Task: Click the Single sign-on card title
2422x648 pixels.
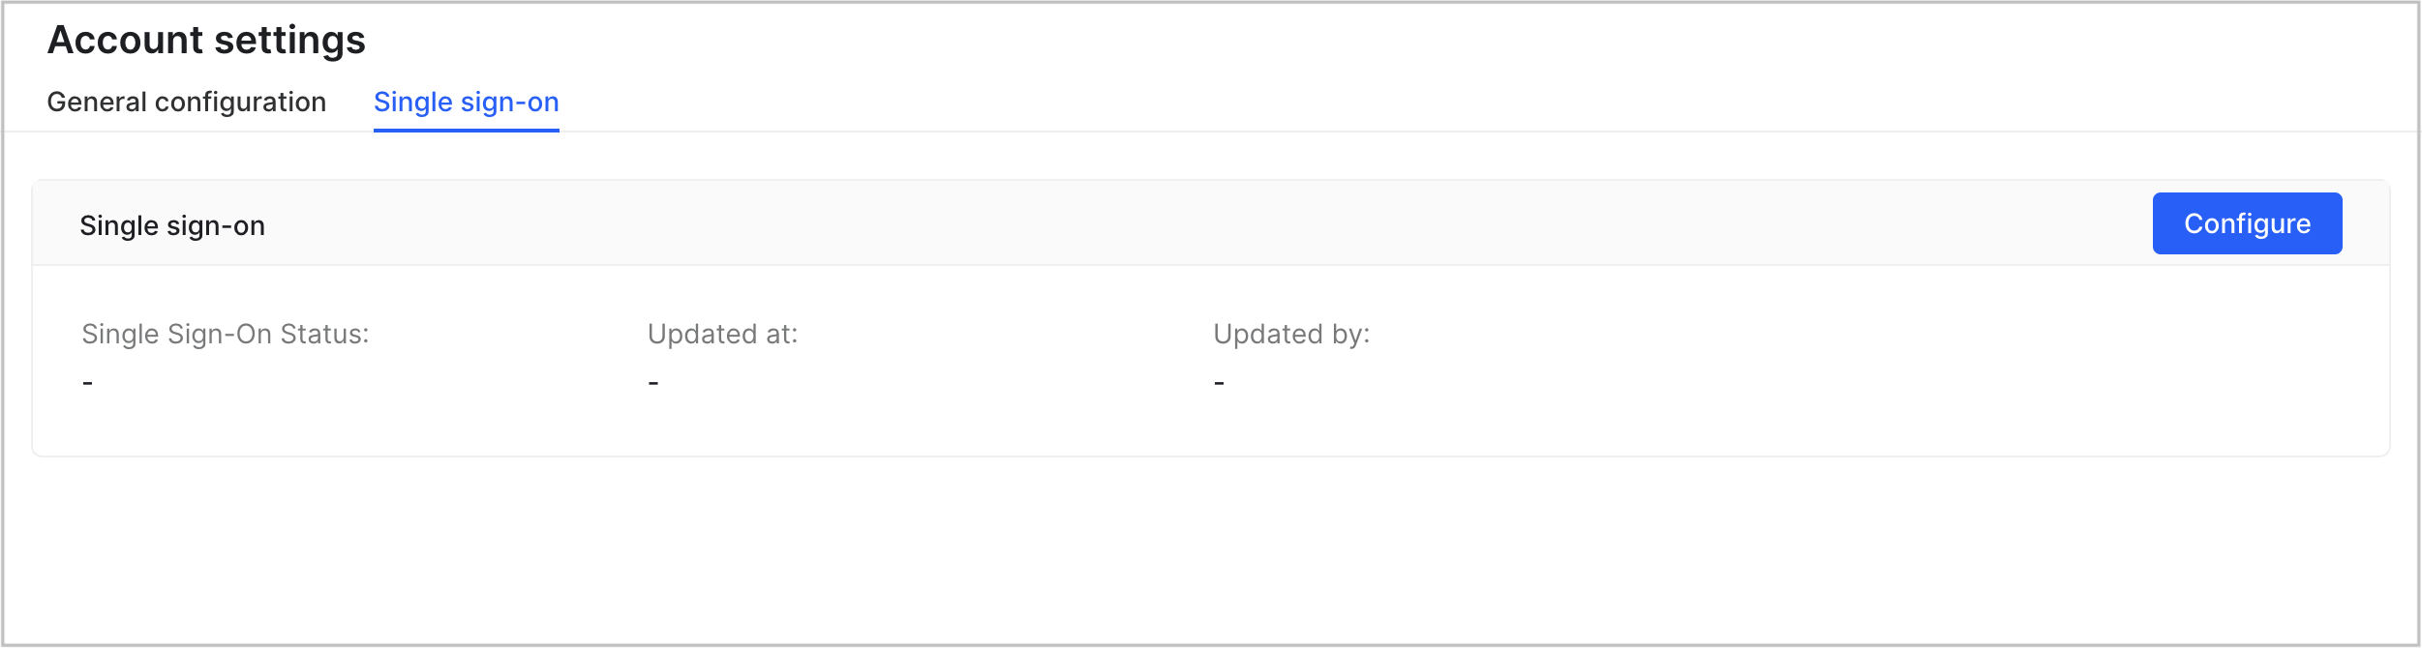Action: (172, 225)
